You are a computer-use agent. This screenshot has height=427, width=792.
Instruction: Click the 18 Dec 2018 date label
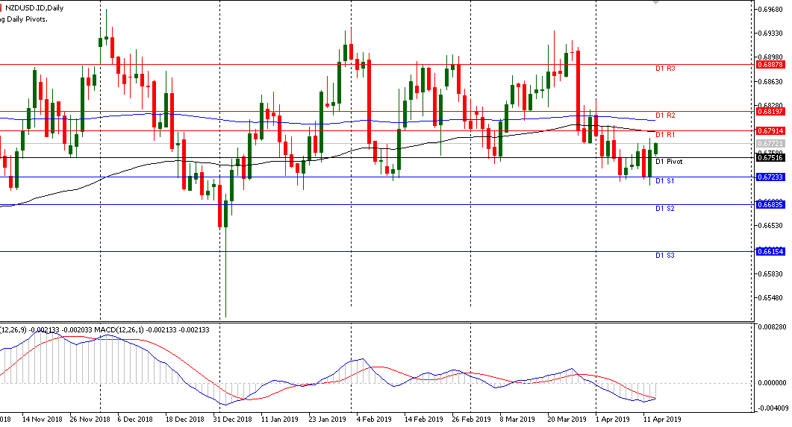[185, 419]
